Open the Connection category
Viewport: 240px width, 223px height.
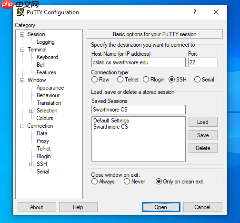pos(40,126)
